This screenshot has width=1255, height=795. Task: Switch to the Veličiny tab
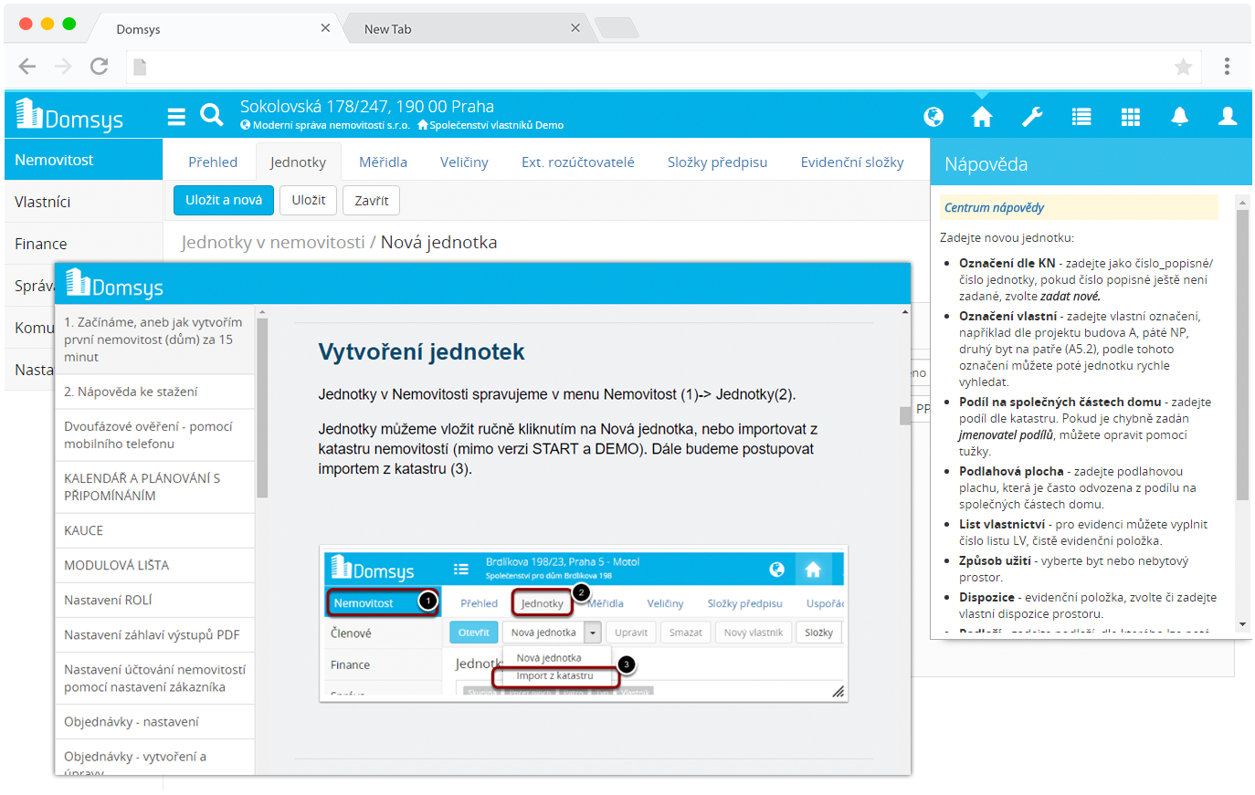click(x=464, y=162)
